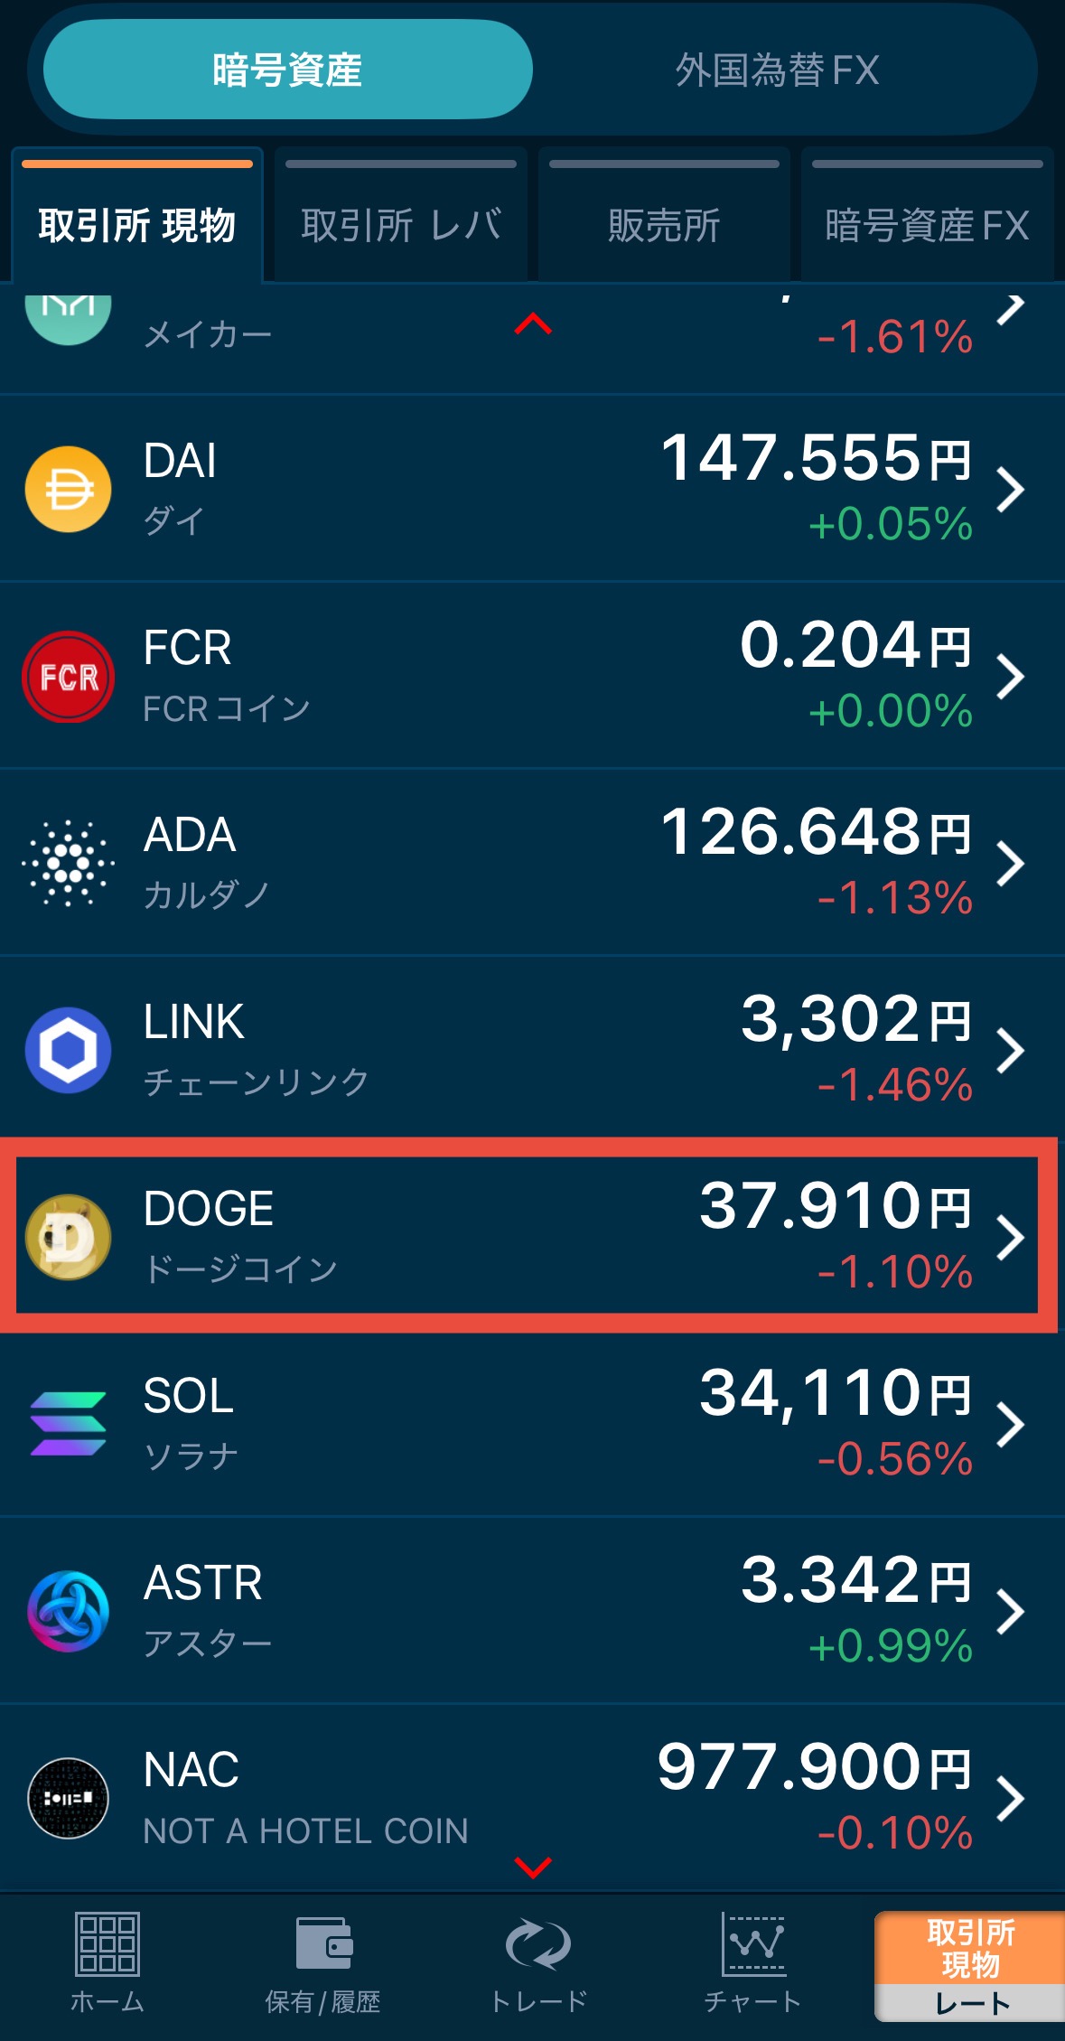The height and width of the screenshot is (2041, 1065).
Task: Open the ホーム grid icon
Action: (x=107, y=1945)
